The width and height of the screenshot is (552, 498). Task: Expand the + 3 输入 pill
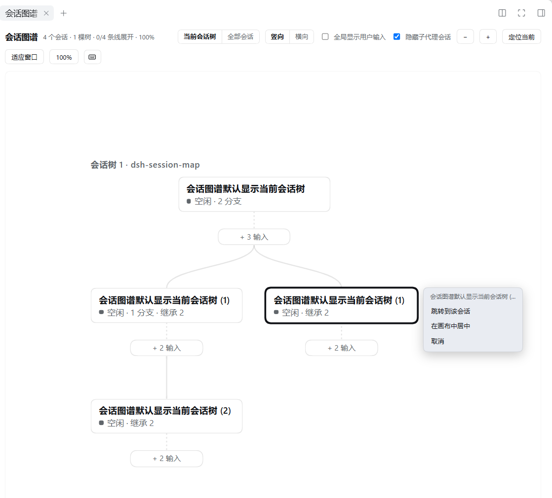click(254, 237)
